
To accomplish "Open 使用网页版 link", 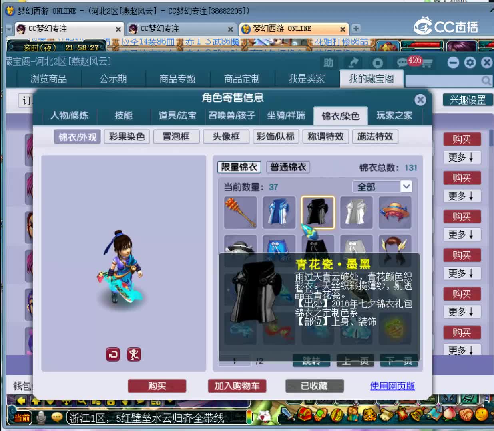I will pyautogui.click(x=392, y=386).
